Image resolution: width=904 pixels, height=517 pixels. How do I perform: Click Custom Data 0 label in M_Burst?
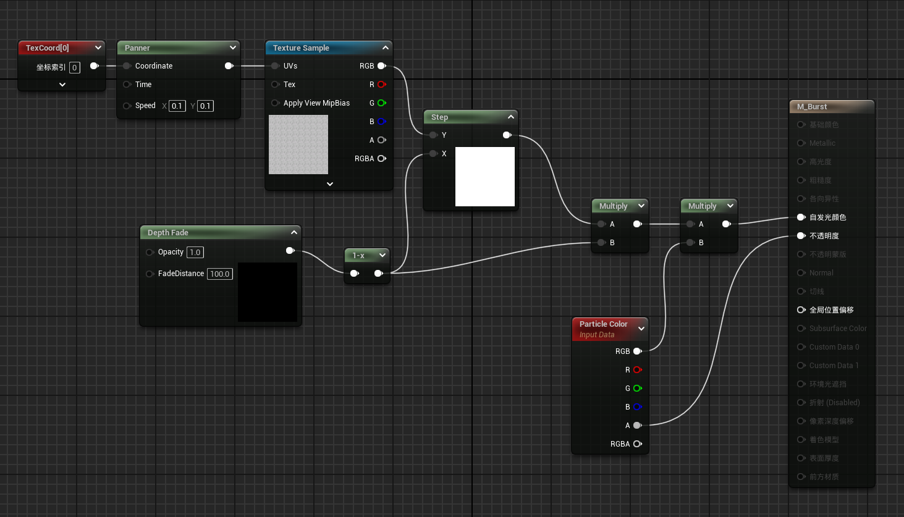point(834,347)
